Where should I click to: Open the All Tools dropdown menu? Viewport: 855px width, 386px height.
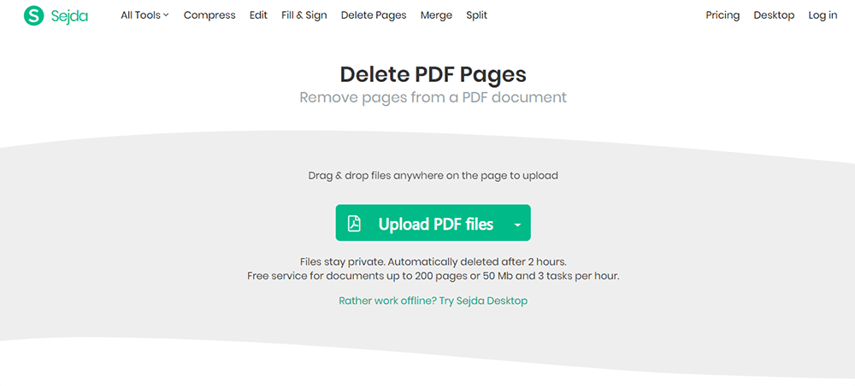click(x=144, y=15)
